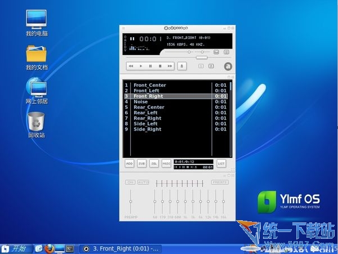The width and height of the screenshot is (338, 254).
Task: Toggle the repeat button
Action: [x=211, y=66]
